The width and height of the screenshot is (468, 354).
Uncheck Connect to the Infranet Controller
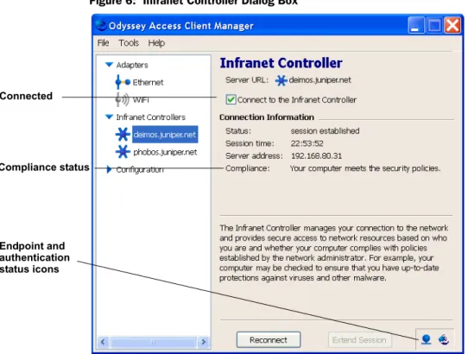pyautogui.click(x=231, y=99)
